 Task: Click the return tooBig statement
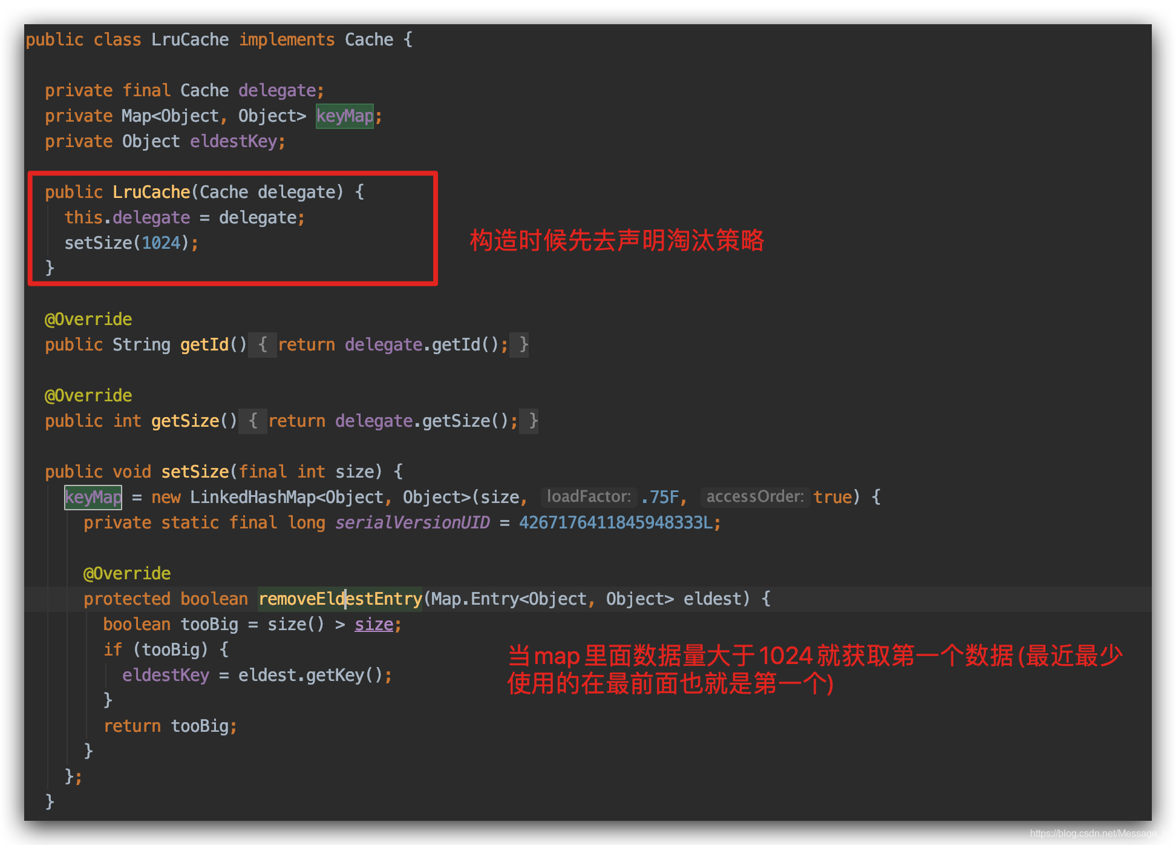click(169, 726)
